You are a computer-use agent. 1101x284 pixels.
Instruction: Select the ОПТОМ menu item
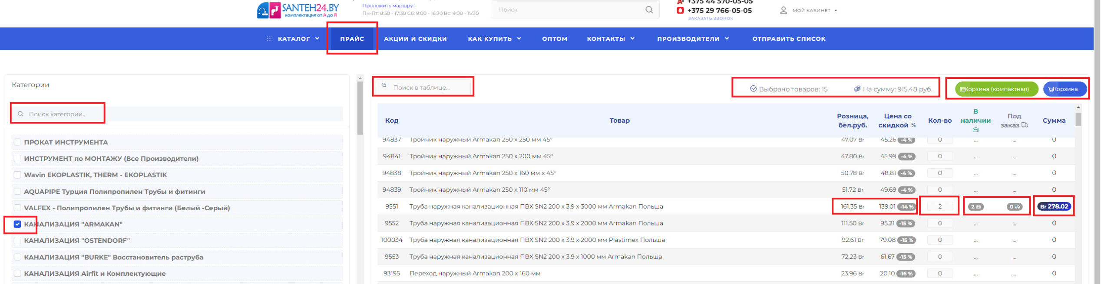[x=555, y=39]
